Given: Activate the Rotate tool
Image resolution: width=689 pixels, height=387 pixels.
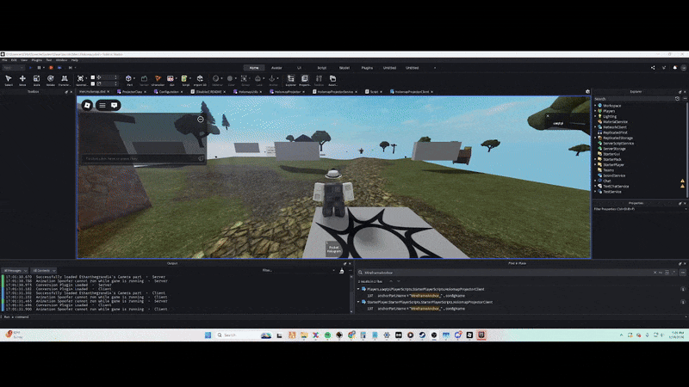Looking at the screenshot, I should [50, 79].
